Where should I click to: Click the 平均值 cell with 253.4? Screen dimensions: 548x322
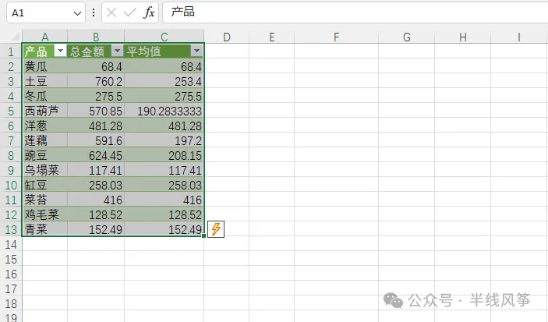[x=164, y=81]
